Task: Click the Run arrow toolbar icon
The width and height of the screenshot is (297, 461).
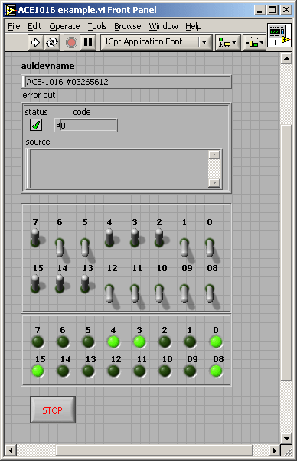Action: click(35, 43)
